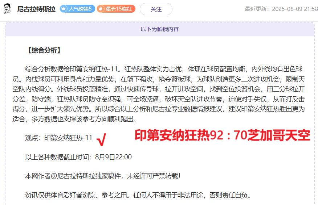Open the author avatar of 尼古拉特斯拉
This screenshot has height=205, width=318.
pyautogui.click(x=7, y=9)
